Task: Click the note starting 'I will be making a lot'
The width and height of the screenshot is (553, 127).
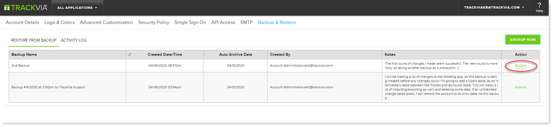Action: tap(442, 87)
